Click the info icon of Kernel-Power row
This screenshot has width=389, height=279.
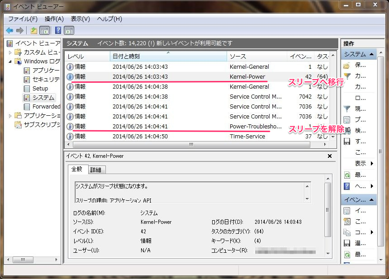tap(70, 76)
